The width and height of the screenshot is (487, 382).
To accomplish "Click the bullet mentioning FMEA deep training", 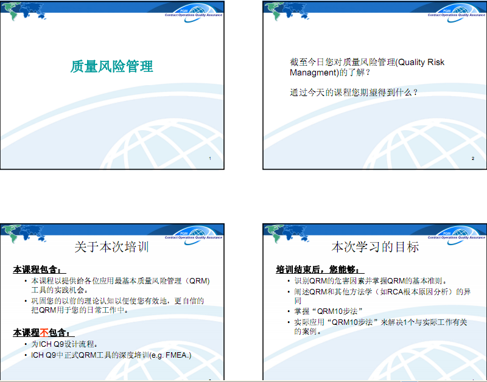I will tap(111, 355).
